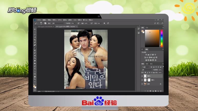This screenshot has height=111, width=198.
Task: Open the 滤镜 menu
Action: point(70,20)
